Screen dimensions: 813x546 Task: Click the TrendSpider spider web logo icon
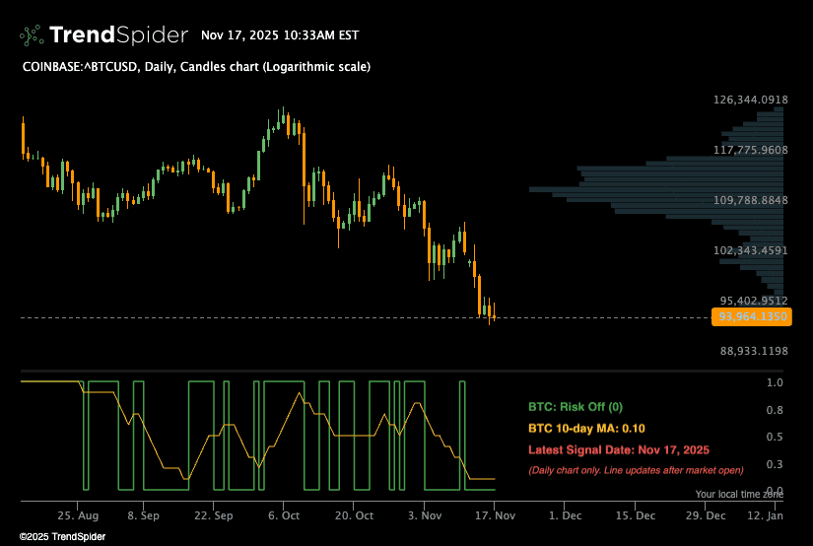(32, 35)
